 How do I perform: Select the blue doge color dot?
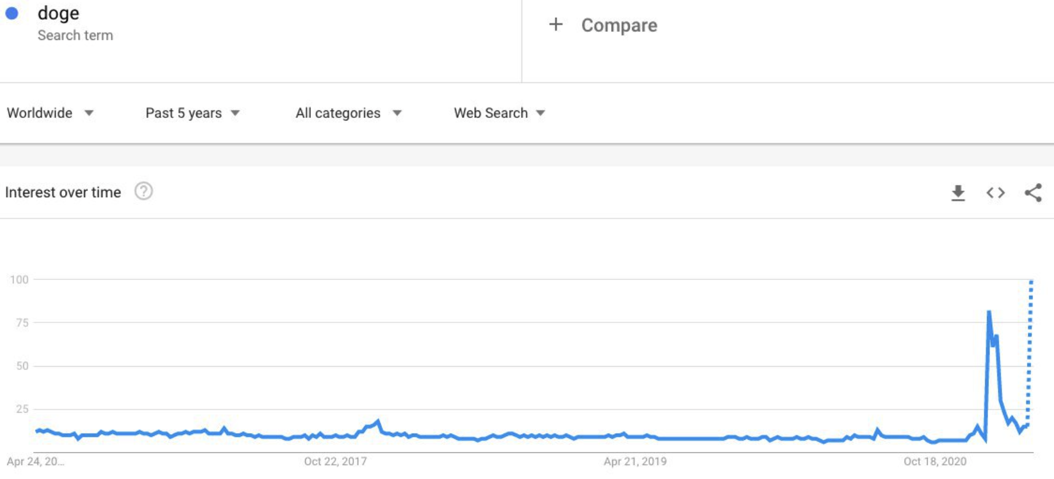pyautogui.click(x=12, y=13)
